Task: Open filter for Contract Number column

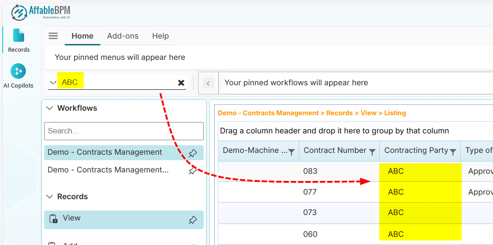Action: 372,152
